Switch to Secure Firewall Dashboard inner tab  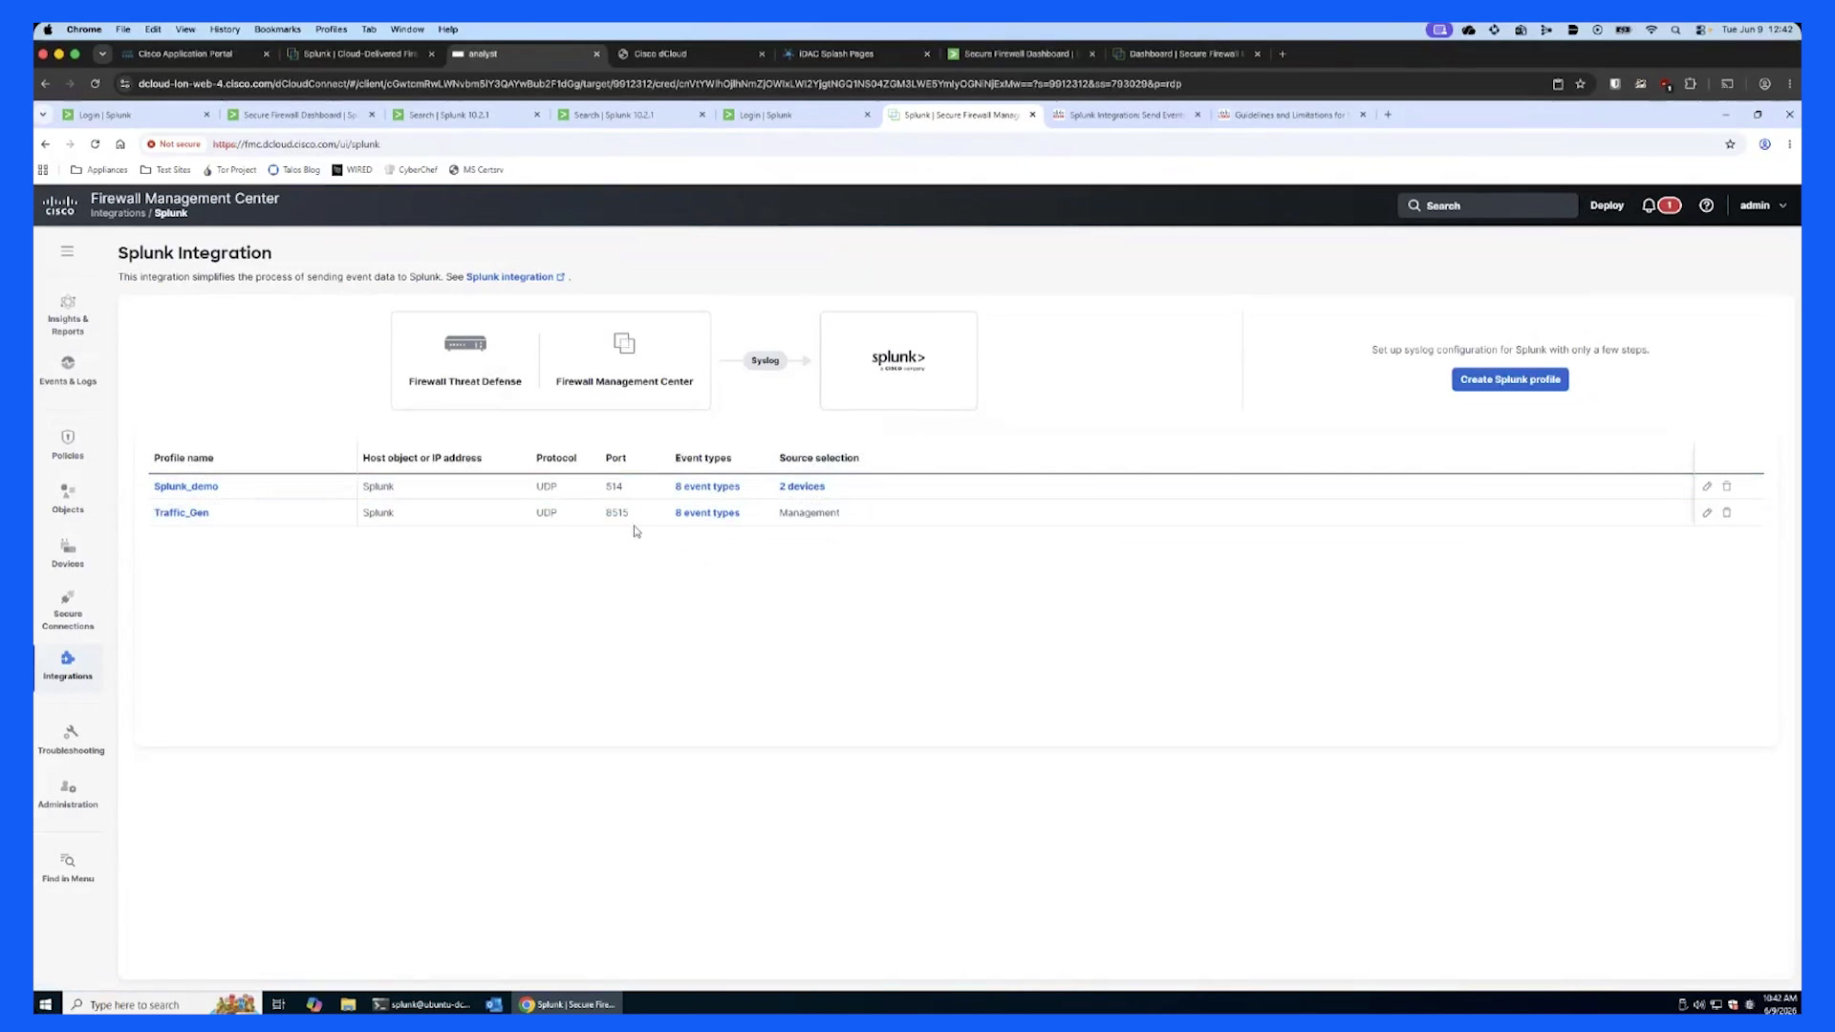click(299, 115)
